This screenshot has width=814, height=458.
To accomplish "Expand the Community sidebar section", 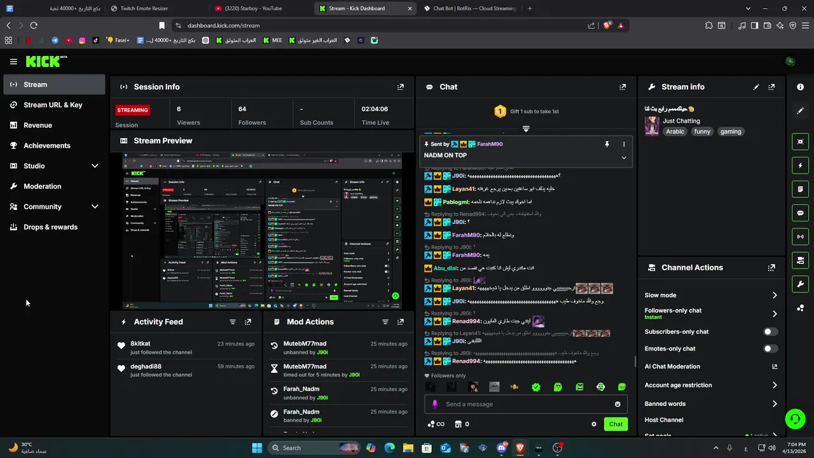I will click(x=95, y=207).
